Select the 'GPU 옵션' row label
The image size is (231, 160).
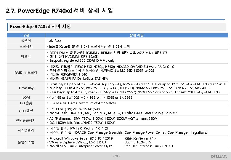click(26, 111)
